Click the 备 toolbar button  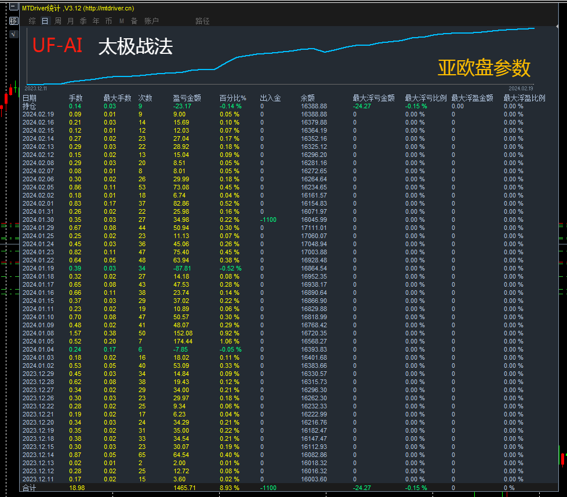[133, 20]
